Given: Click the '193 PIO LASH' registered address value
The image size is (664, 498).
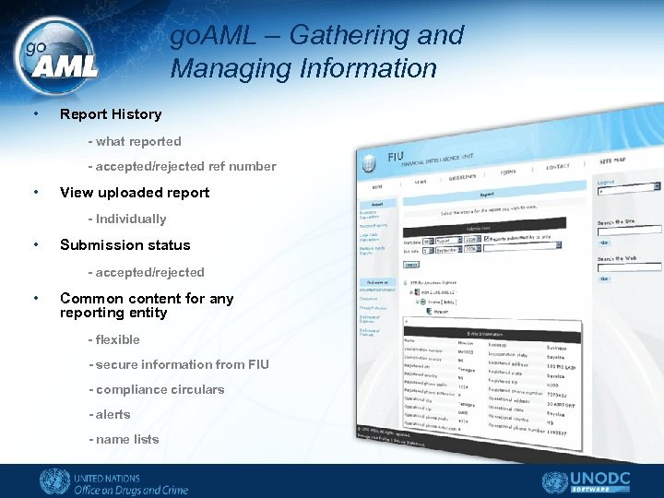Looking at the screenshot, I should click(561, 367).
